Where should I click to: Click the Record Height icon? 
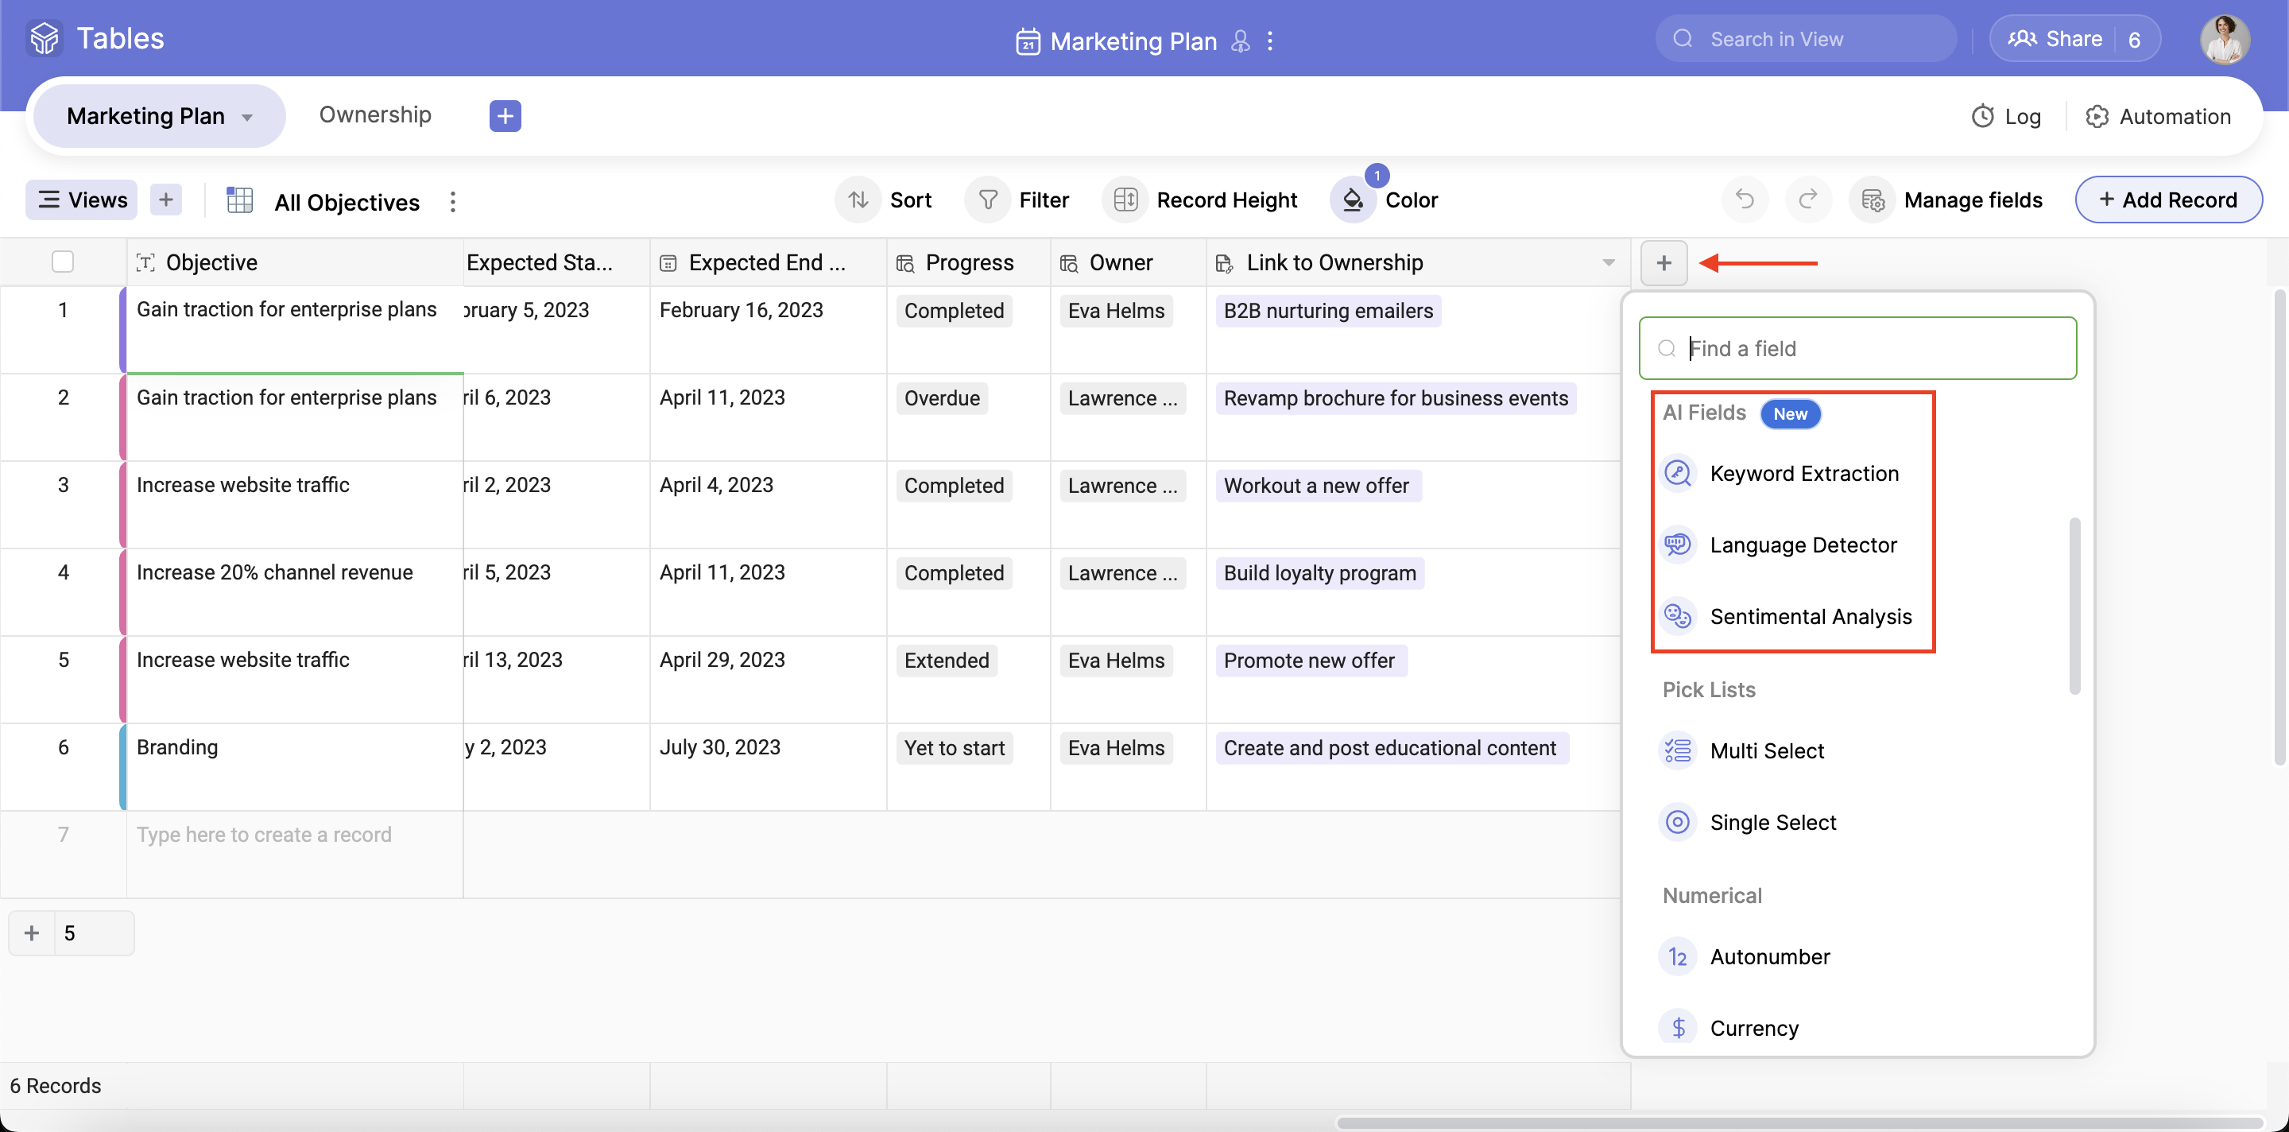click(1125, 200)
